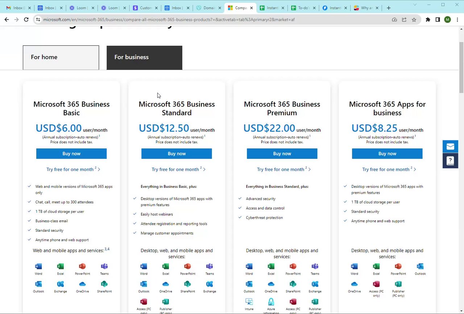Image resolution: width=464 pixels, height=314 pixels.
Task: Click Publisher icon in Apps for business card
Action: tap(398, 284)
